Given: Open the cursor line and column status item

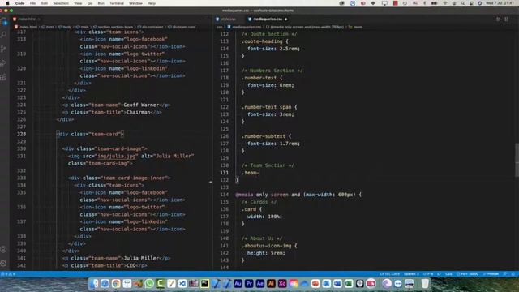Looking at the screenshot, I should [389, 274].
